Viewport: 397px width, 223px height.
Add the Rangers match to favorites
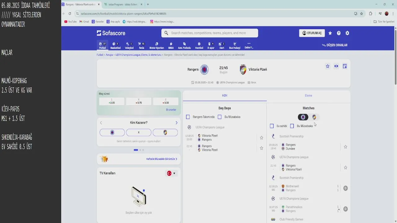[328, 66]
